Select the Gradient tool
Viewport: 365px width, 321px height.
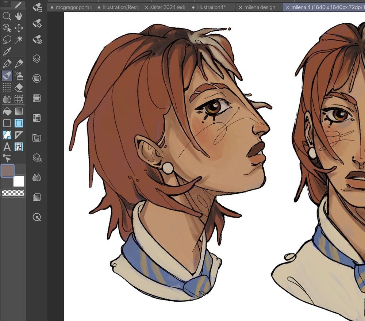click(x=19, y=111)
